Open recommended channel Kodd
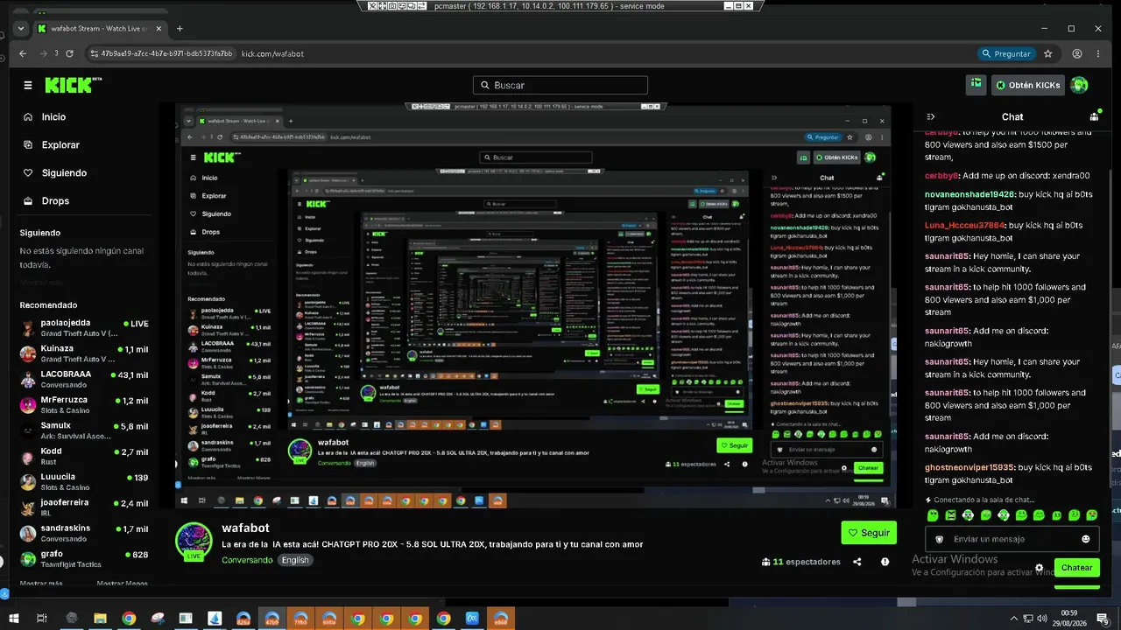 [84, 456]
